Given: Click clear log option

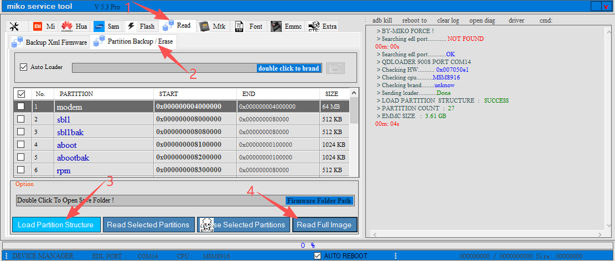Looking at the screenshot, I should tap(448, 20).
